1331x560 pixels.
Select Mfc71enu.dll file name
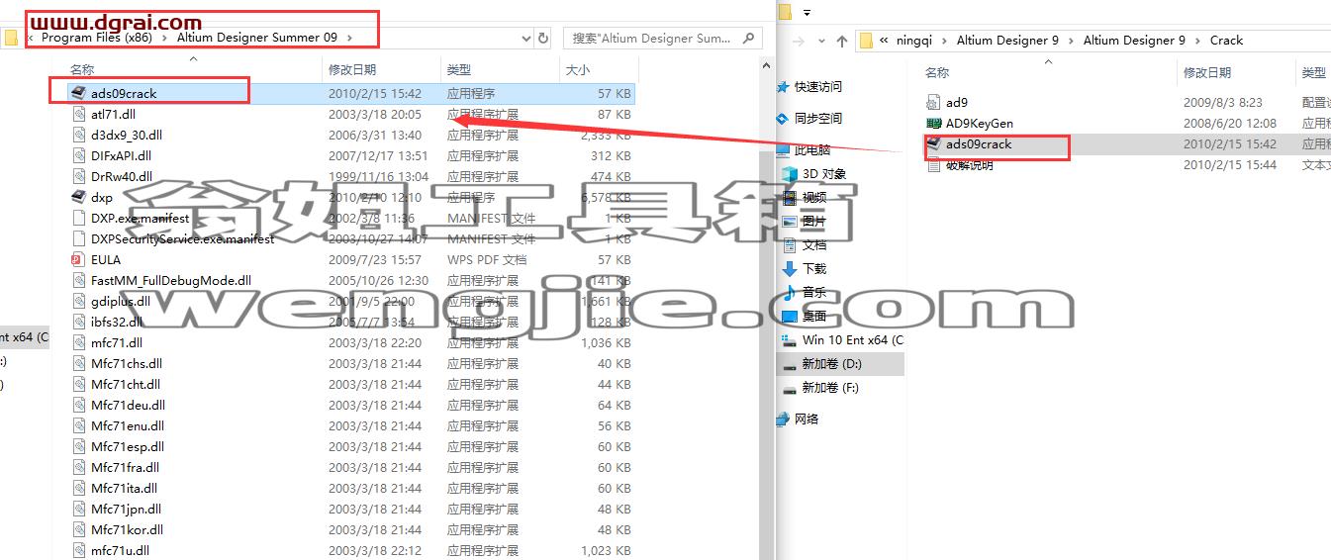128,425
